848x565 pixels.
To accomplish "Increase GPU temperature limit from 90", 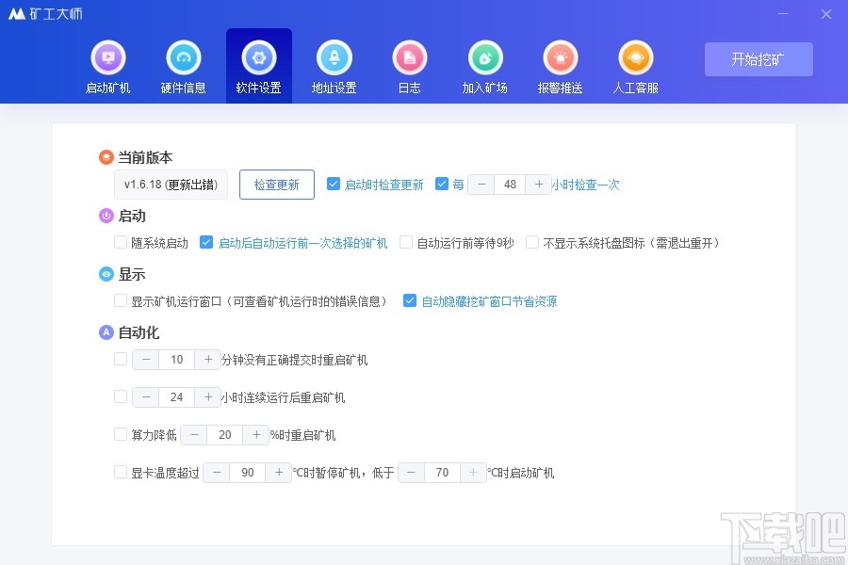I will click(280, 472).
